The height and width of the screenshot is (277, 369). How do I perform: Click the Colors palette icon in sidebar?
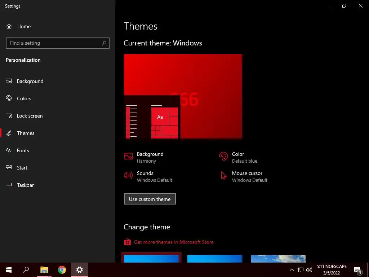(x=9, y=98)
